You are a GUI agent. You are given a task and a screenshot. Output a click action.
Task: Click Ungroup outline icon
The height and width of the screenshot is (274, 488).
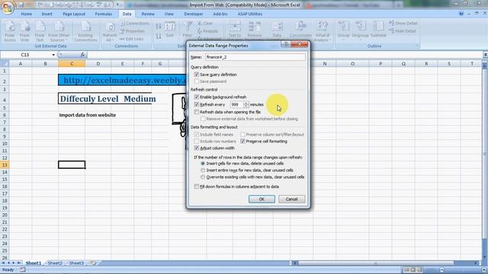361,30
